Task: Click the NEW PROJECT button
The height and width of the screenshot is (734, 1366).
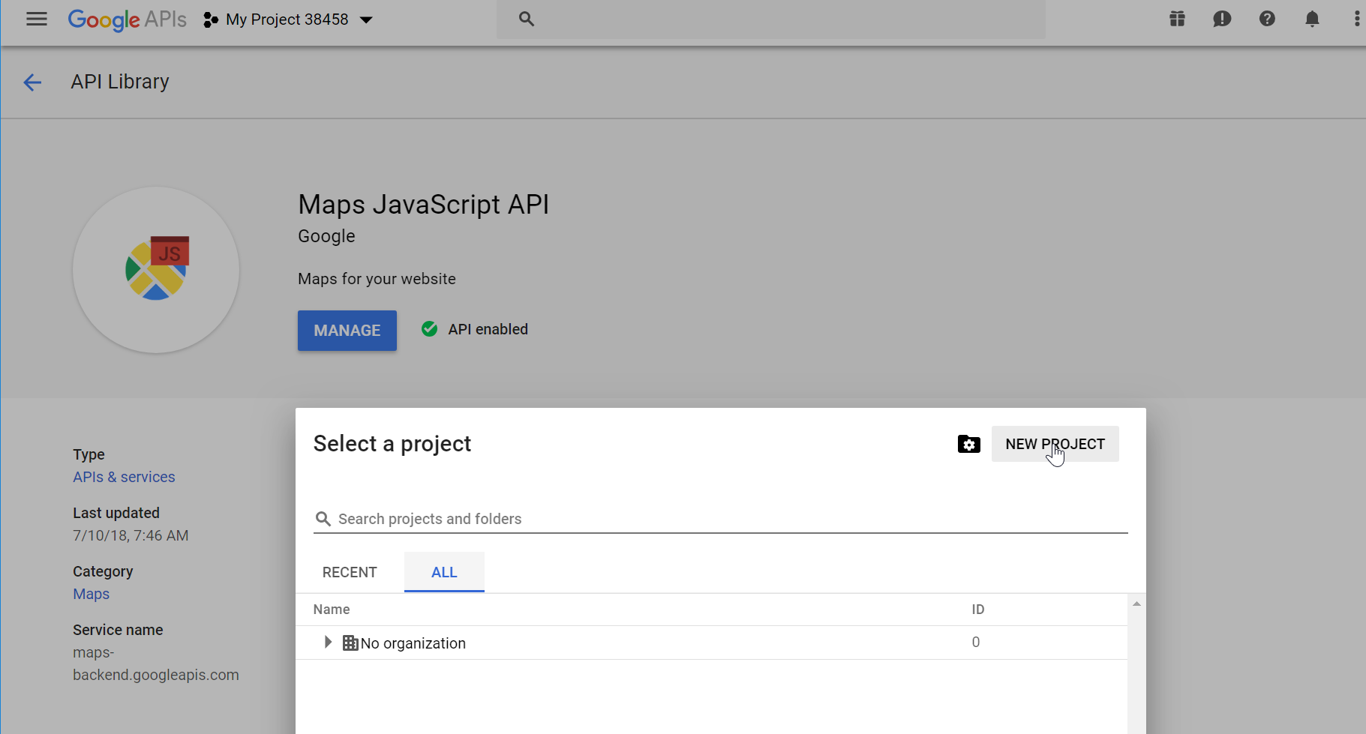Action: [1055, 444]
